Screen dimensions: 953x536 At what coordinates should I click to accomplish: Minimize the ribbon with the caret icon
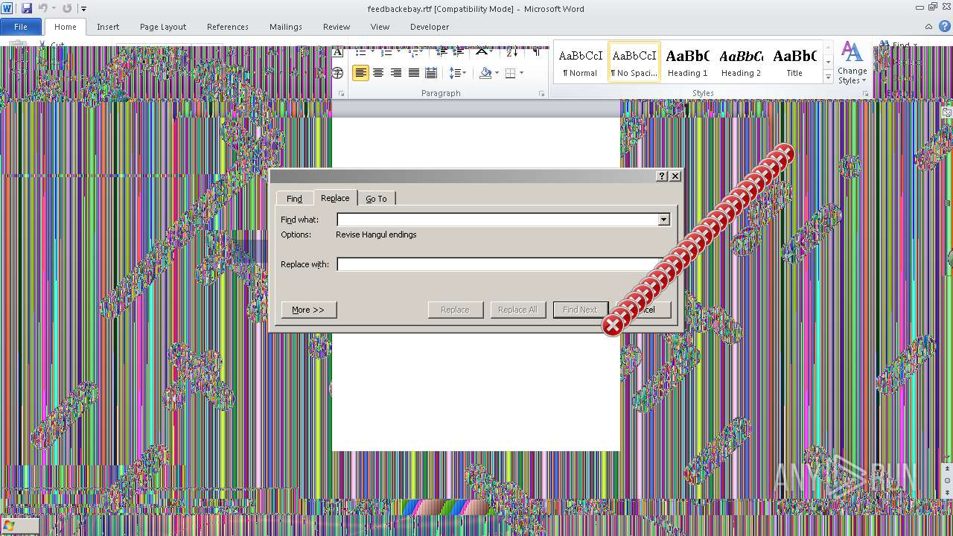pyautogui.click(x=929, y=27)
